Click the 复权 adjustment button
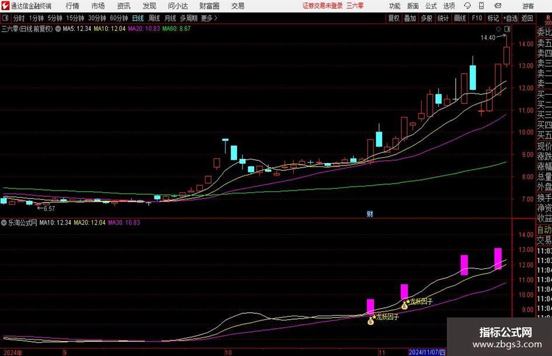This screenshot has width=552, height=356. click(x=394, y=18)
